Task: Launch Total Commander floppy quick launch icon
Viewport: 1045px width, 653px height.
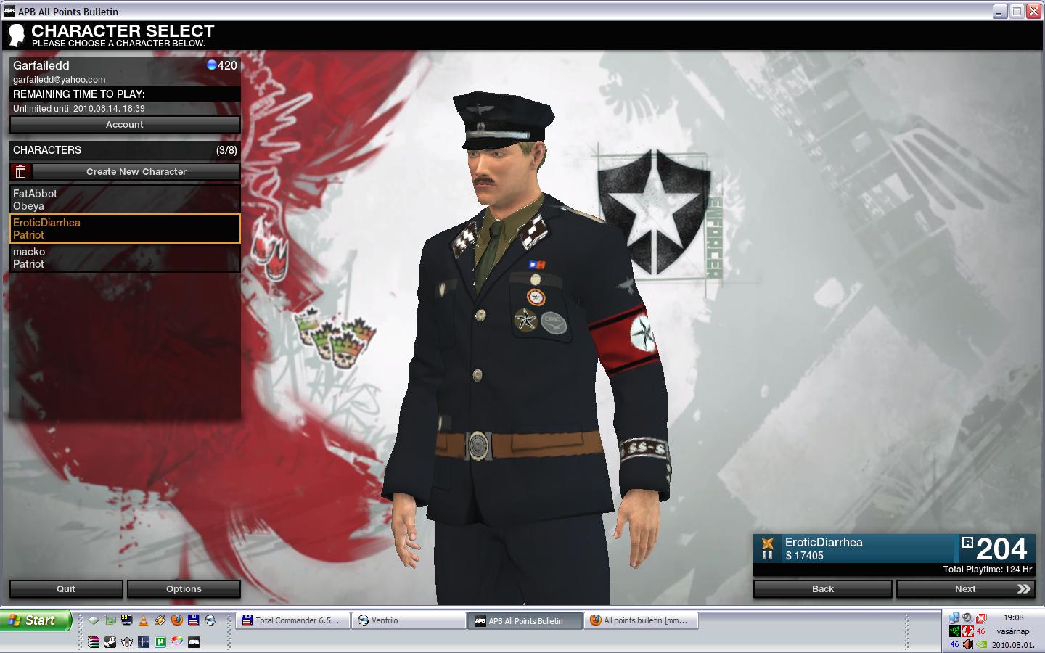Action: click(x=193, y=620)
